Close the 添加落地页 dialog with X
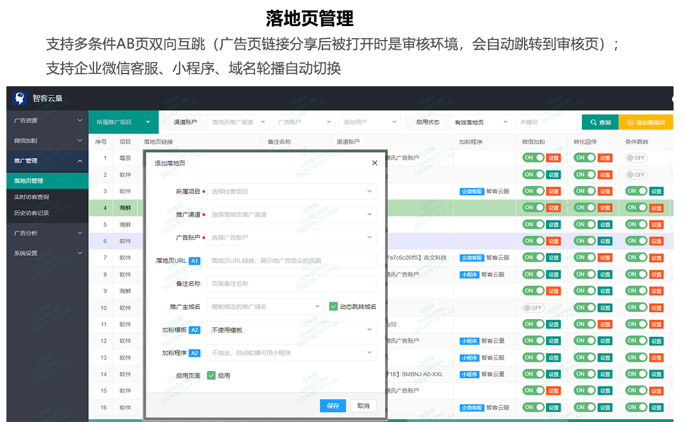Screen dimensions: 684x422 tap(374, 163)
